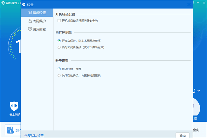Go to the 常规设置 tab
This screenshot has height=138, width=207.
click(x=39, y=13)
